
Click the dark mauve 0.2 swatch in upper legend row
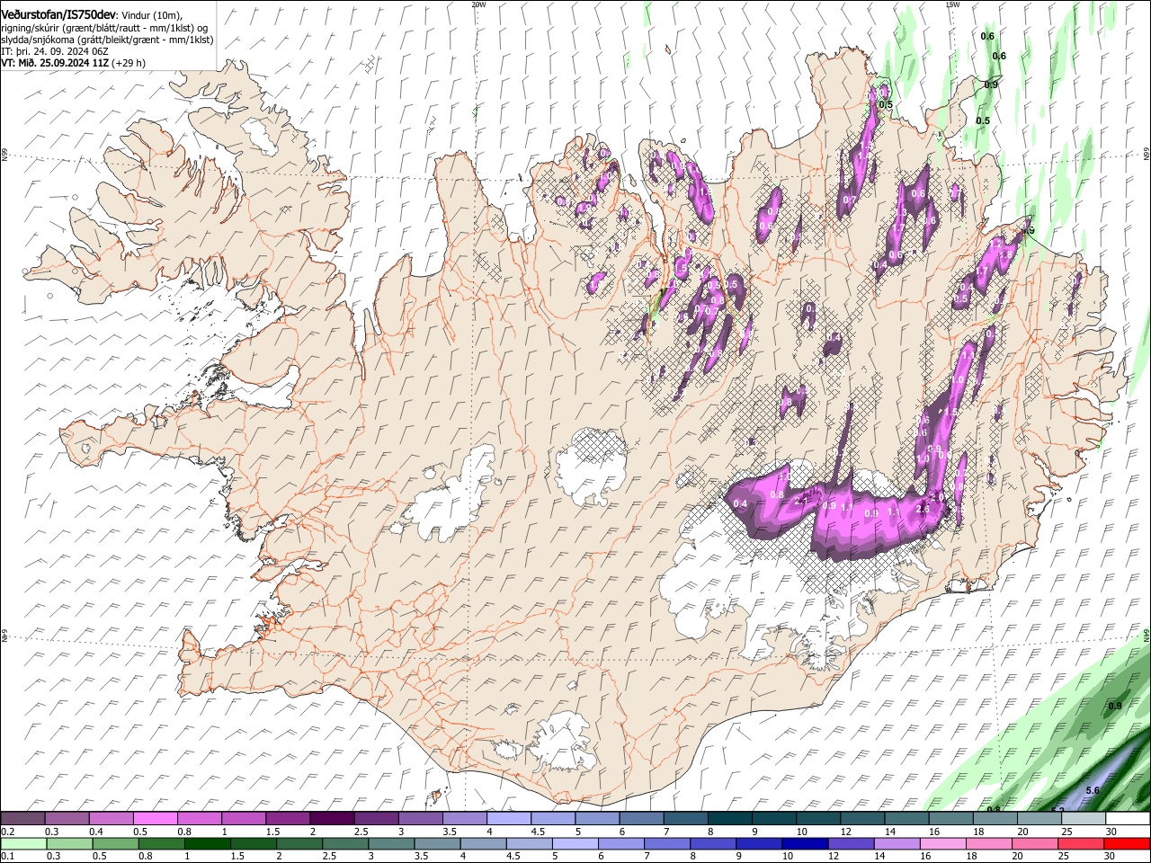pyautogui.click(x=22, y=819)
